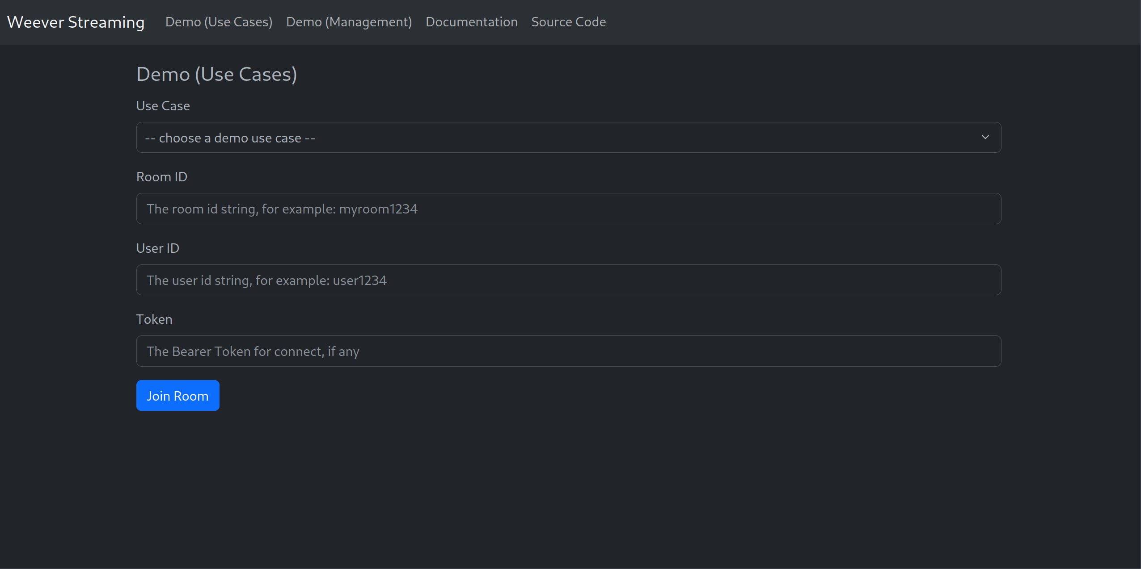The width and height of the screenshot is (1141, 569).
Task: Click the User ID label
Action: click(157, 248)
